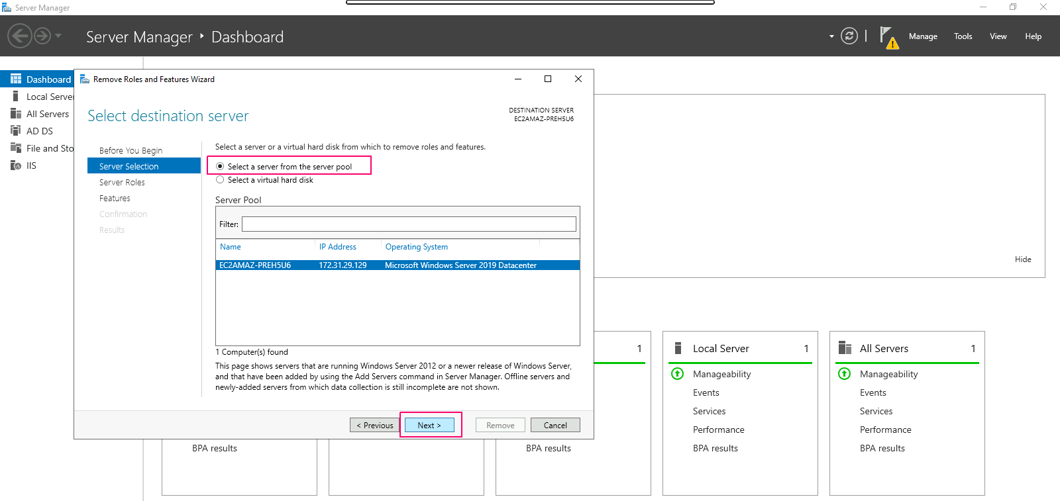Click the IIS sidebar icon
This screenshot has width=1060, height=501.
pos(16,165)
